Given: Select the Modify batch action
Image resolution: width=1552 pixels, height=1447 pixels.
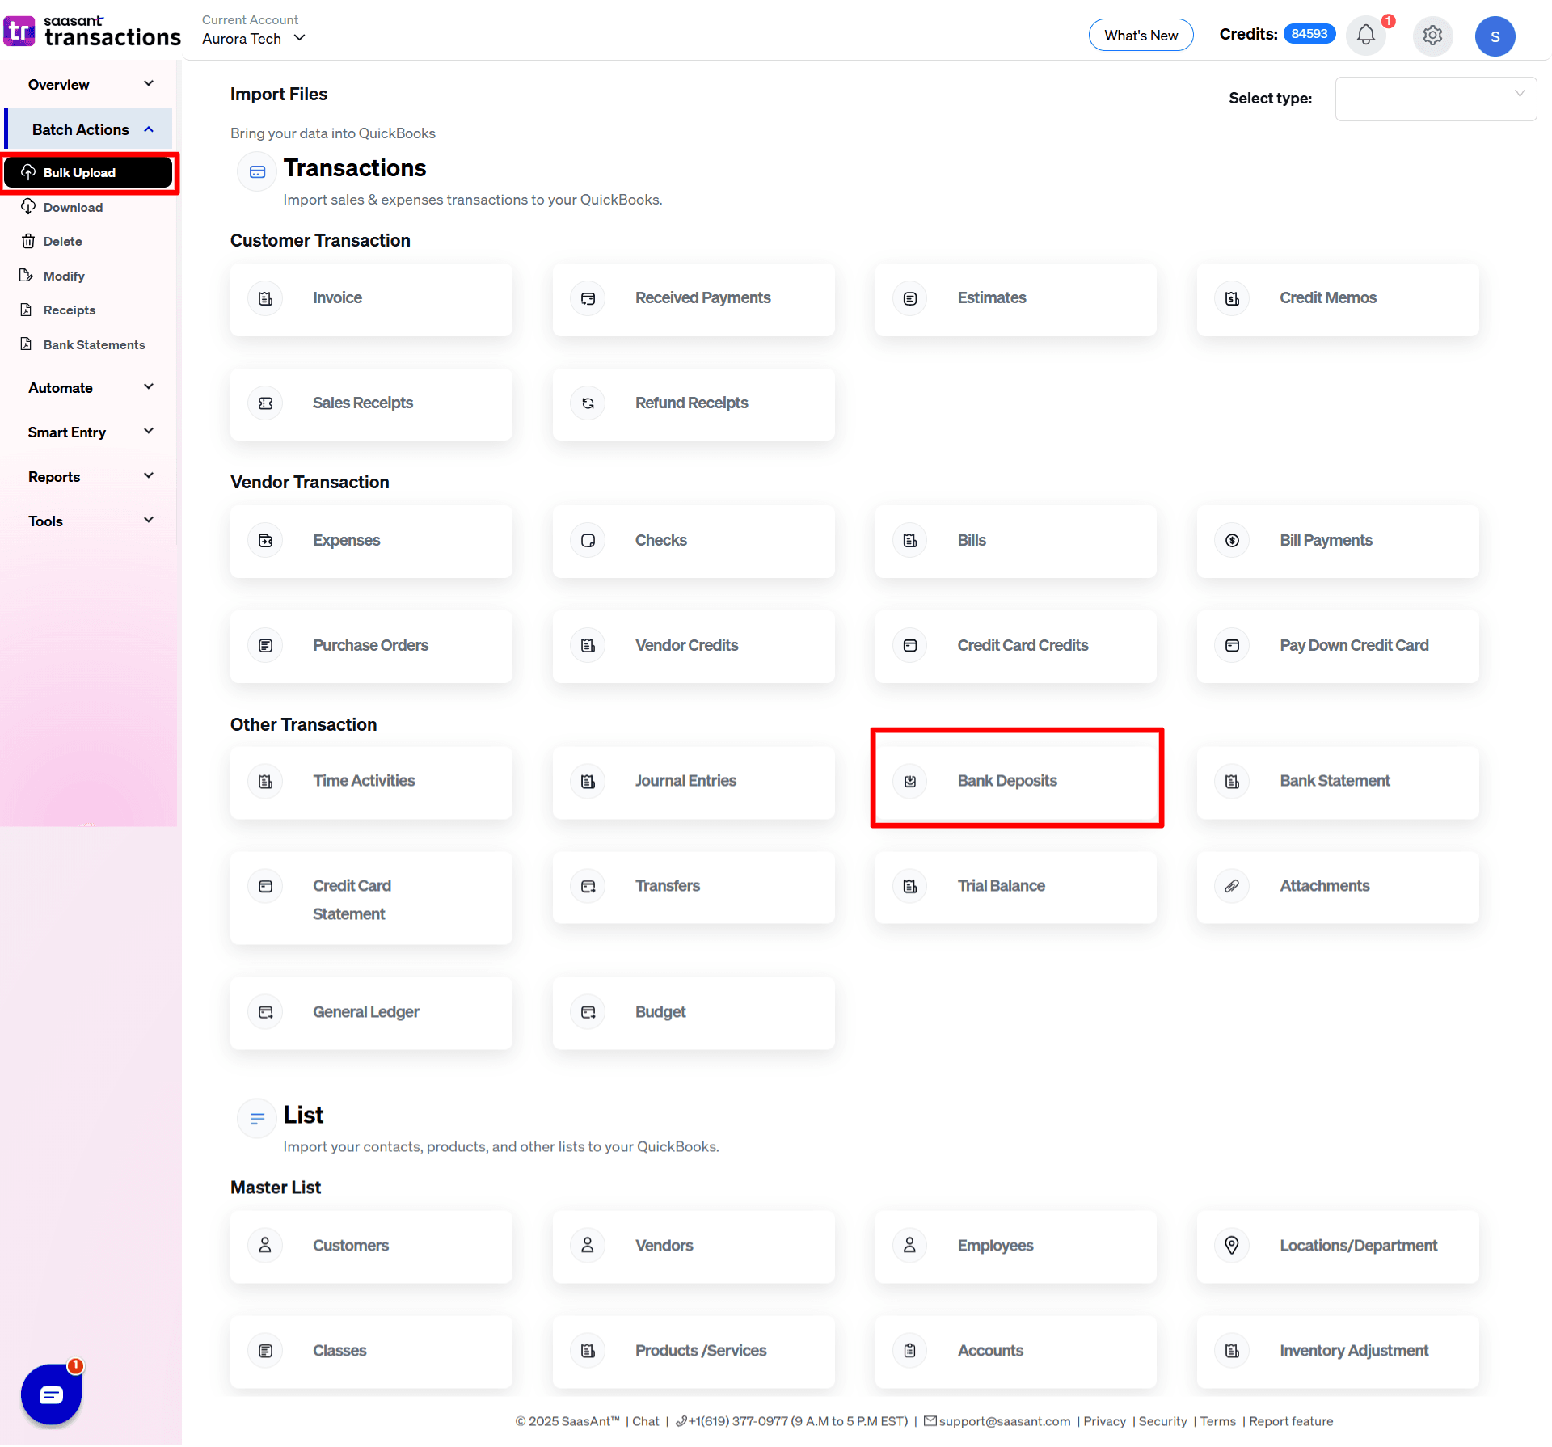Looking at the screenshot, I should (x=64, y=276).
